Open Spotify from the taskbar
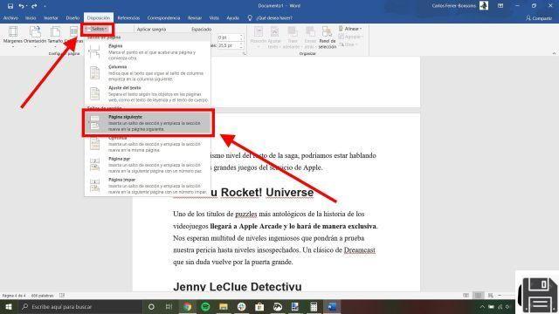Image resolution: width=559 pixels, height=314 pixels. (205, 306)
